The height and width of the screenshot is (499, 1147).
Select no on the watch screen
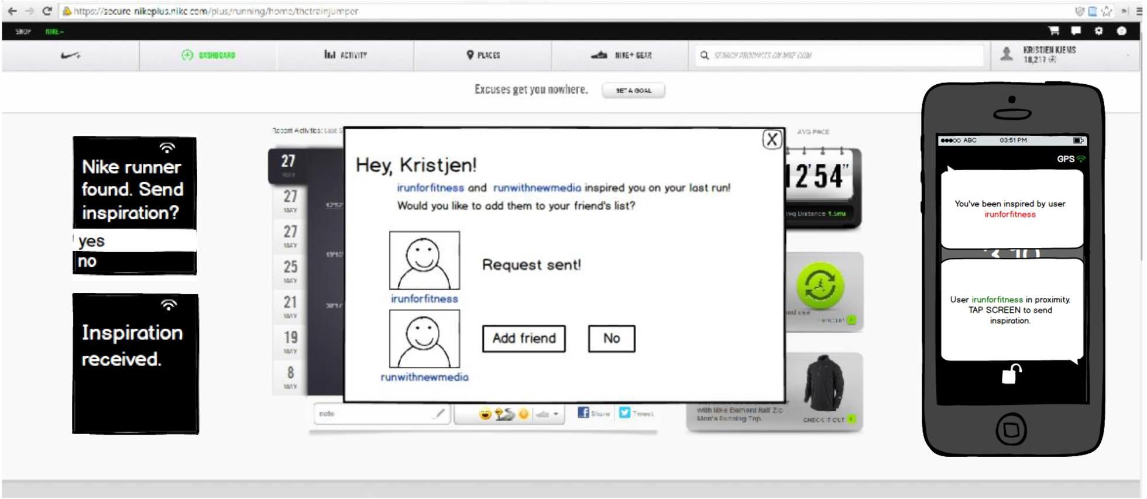135,261
